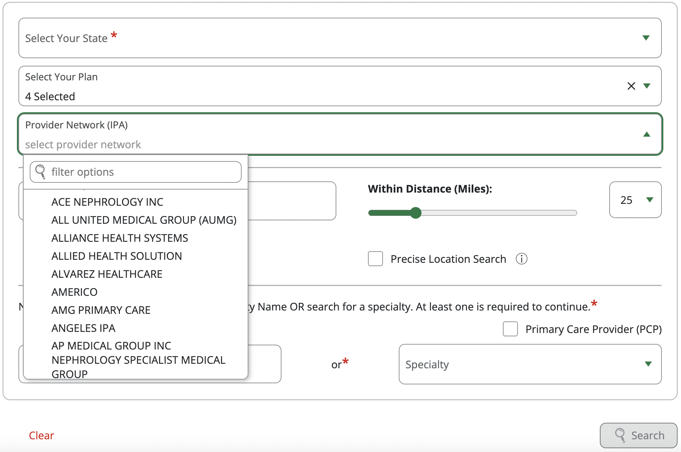Clear the selected plans with X icon
Screen dimensions: 681x452
pos(631,86)
